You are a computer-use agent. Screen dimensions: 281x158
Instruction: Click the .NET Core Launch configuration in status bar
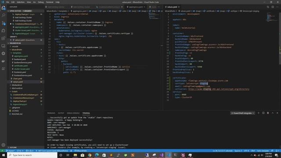click(x=52, y=151)
